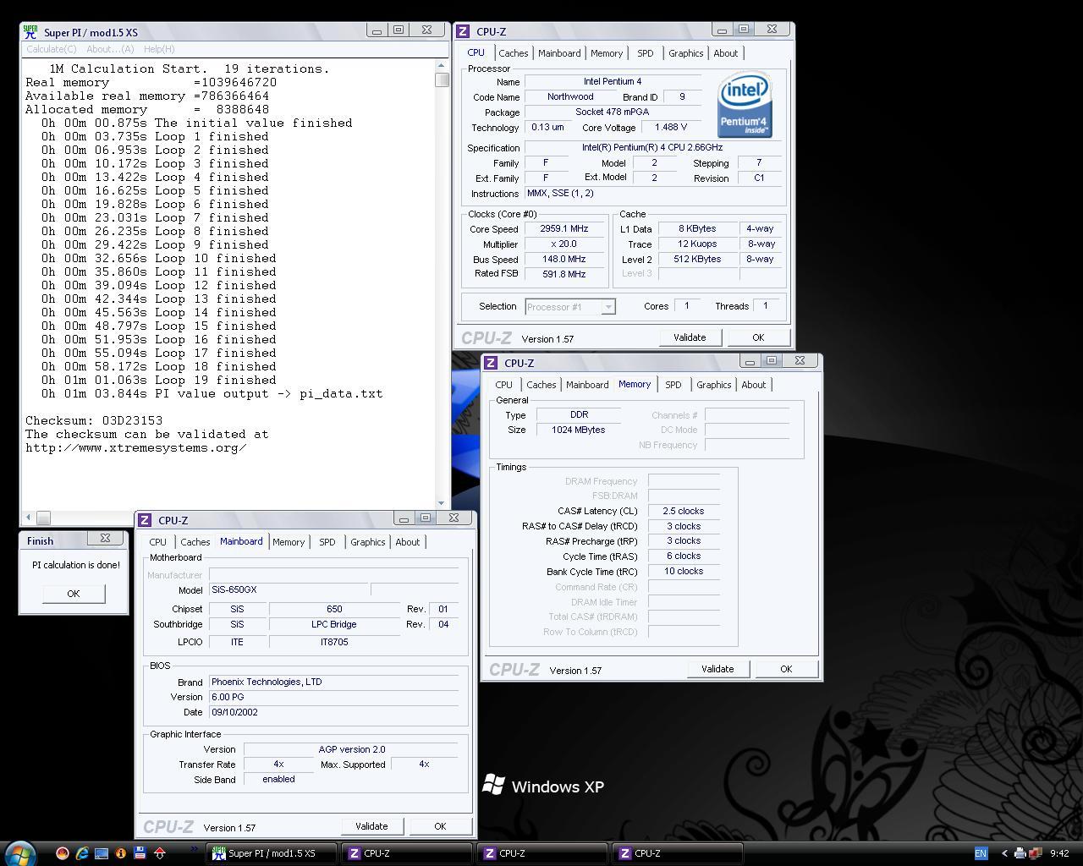The height and width of the screenshot is (866, 1083).
Task: Maximize the Super PI window
Action: [x=399, y=30]
